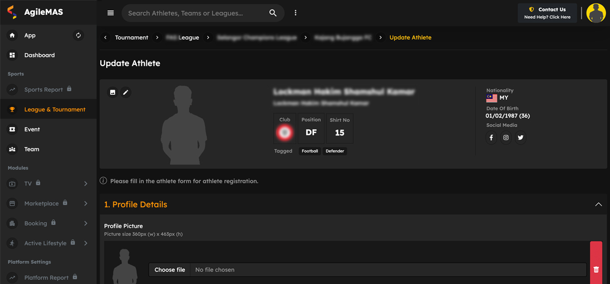Click the club logo badge
The image size is (610, 284).
pyautogui.click(x=285, y=132)
